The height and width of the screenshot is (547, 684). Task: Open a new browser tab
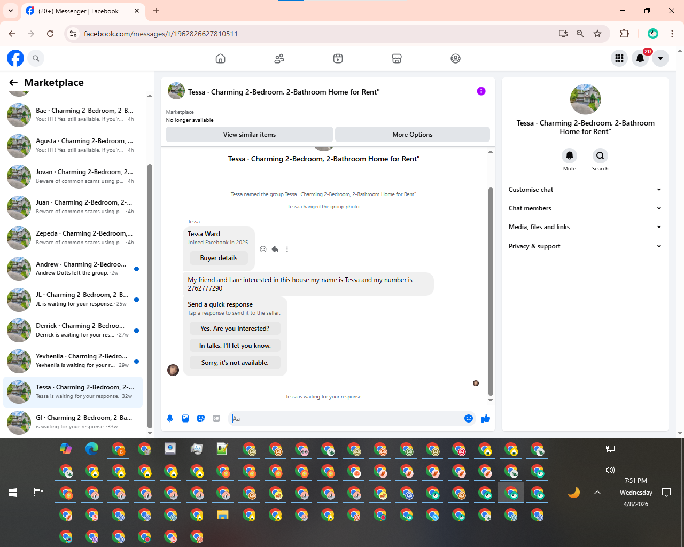[156, 11]
